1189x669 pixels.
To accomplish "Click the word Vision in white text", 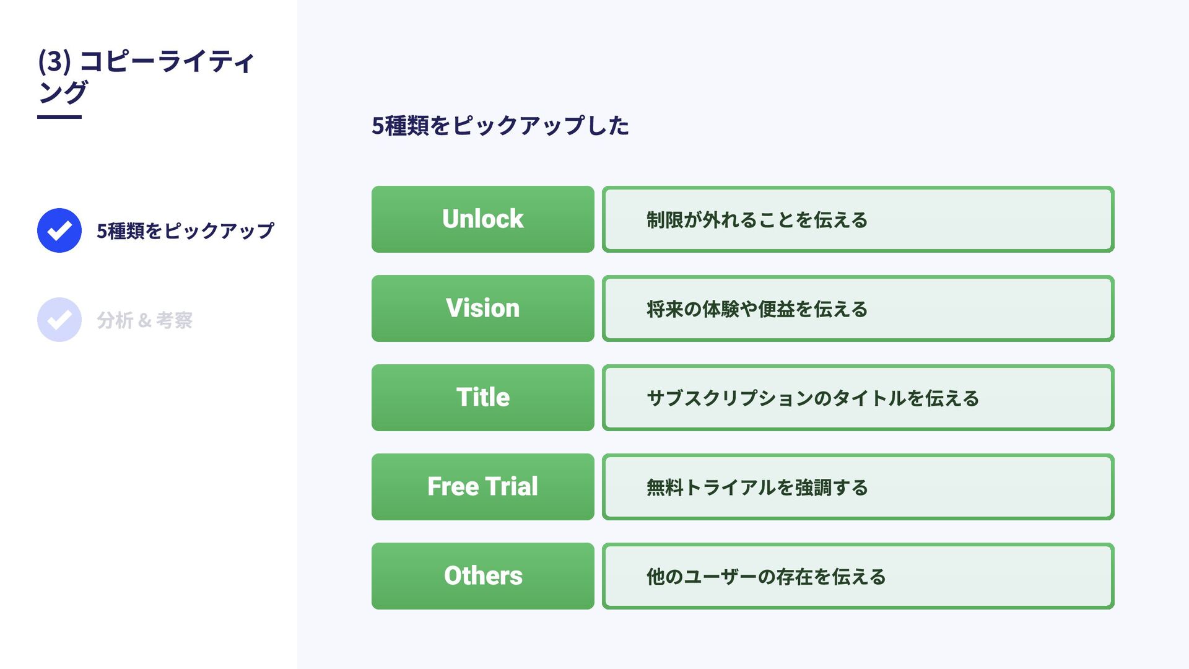I will point(483,308).
